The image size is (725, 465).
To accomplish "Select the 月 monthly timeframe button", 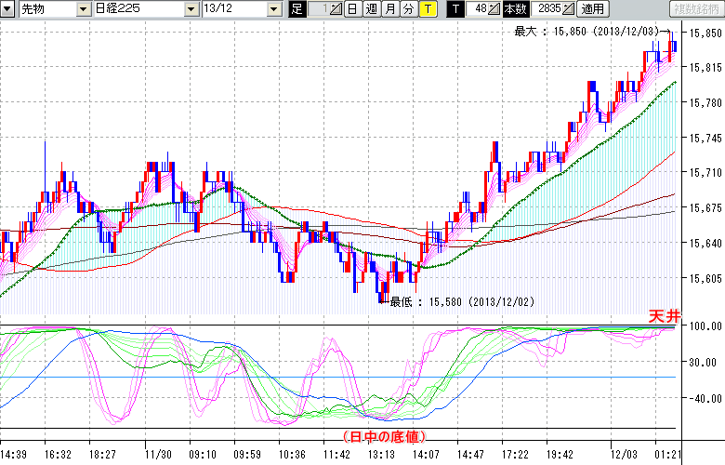I will coord(389,9).
